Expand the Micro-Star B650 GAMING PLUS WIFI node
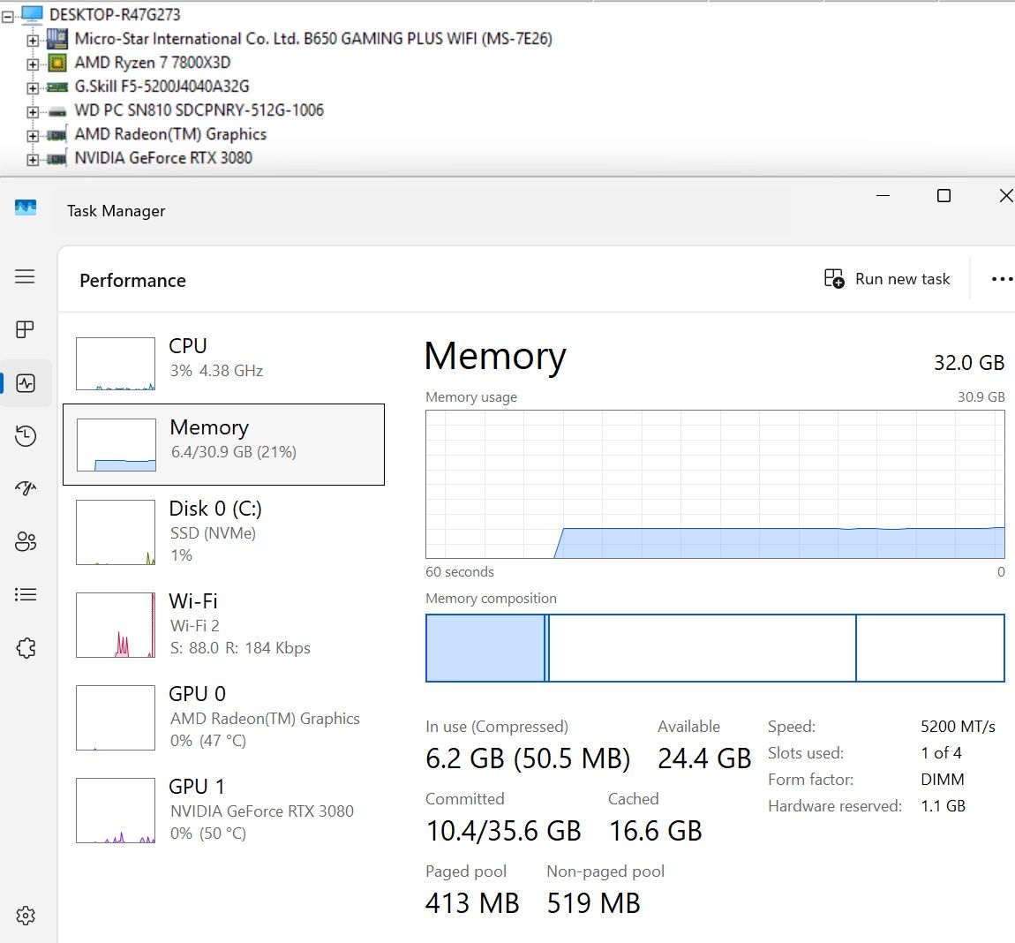1015x943 pixels. [33, 41]
